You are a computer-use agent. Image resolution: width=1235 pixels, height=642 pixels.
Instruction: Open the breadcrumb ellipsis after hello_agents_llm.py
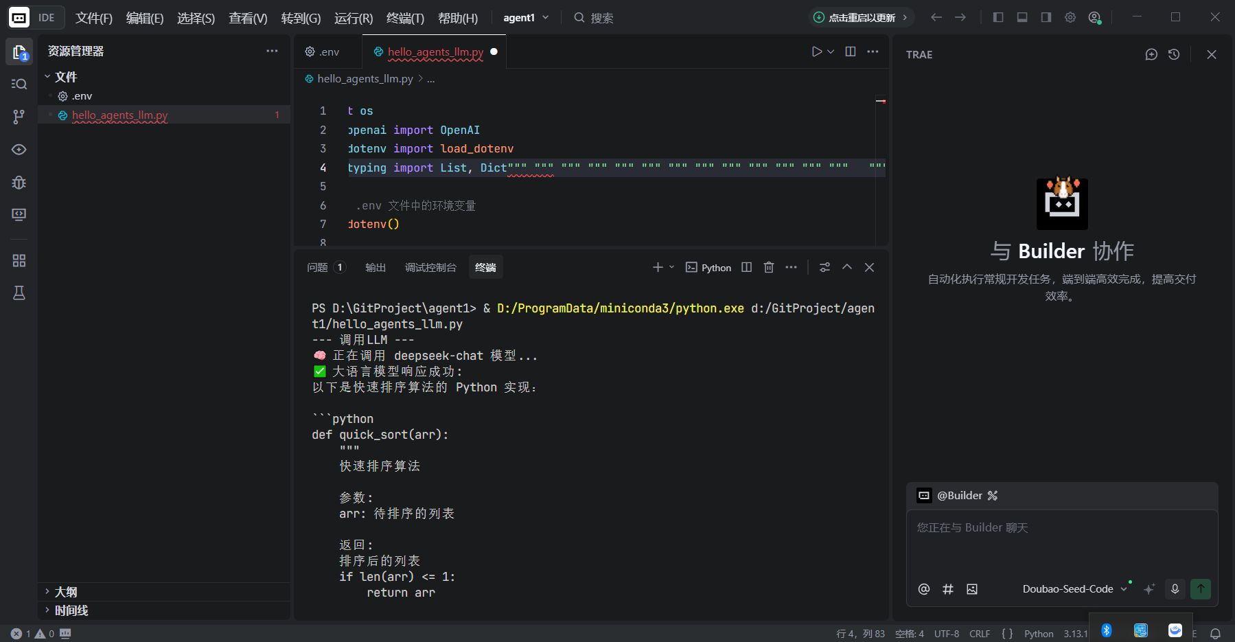(431, 79)
